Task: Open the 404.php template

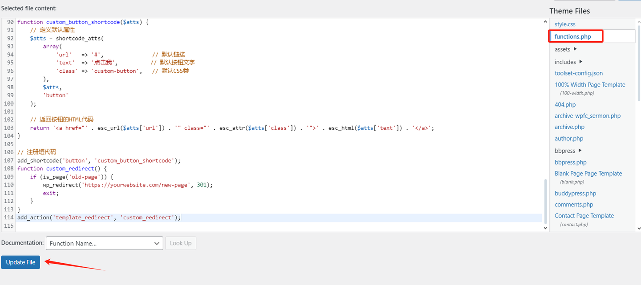Action: [x=565, y=104]
